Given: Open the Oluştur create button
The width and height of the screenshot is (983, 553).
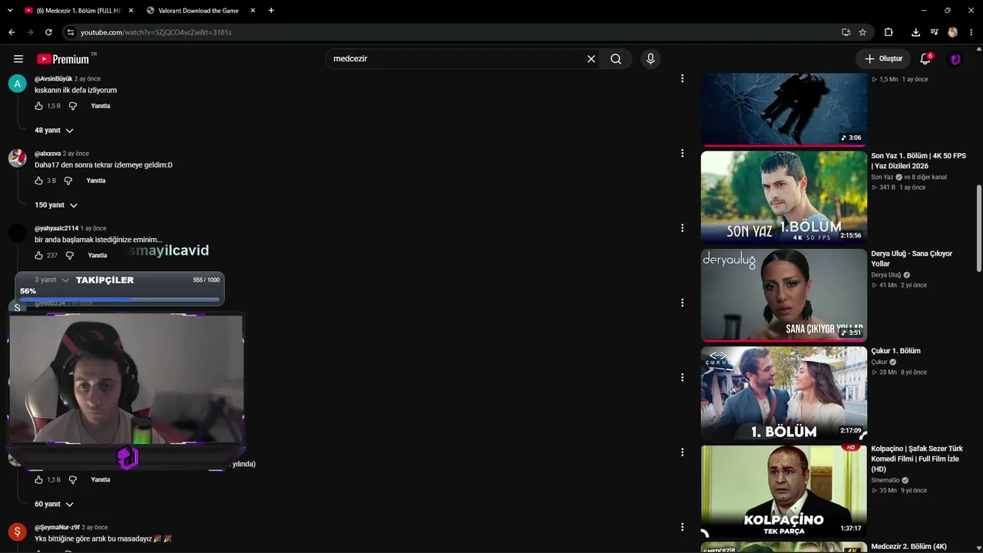Looking at the screenshot, I should click(x=883, y=59).
